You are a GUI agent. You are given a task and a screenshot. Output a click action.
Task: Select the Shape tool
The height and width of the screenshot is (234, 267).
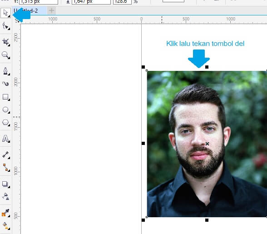pos(6,26)
